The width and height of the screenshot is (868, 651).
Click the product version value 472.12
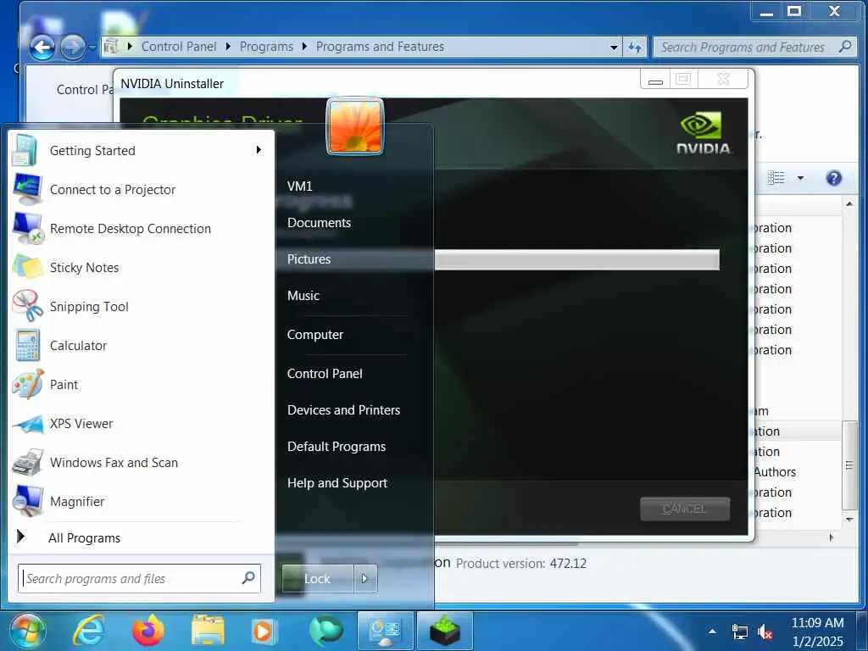click(568, 564)
